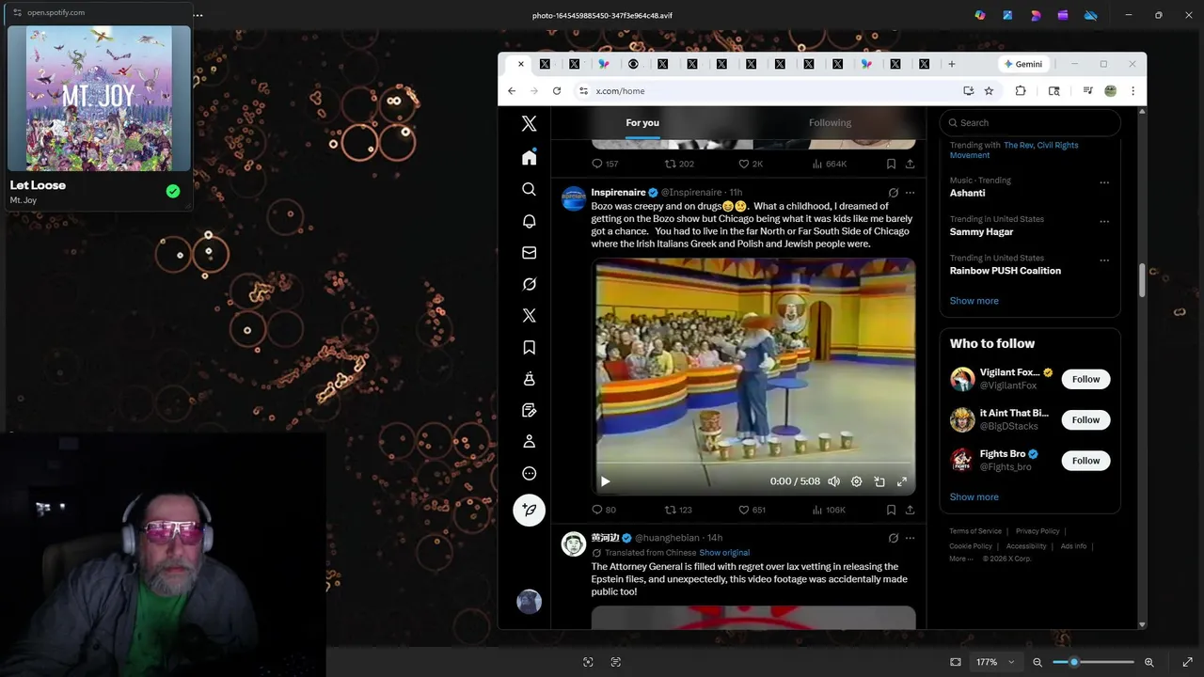The width and height of the screenshot is (1204, 677).
Task: Open Grok explain icon on Inspirenaire post
Action: 893,193
